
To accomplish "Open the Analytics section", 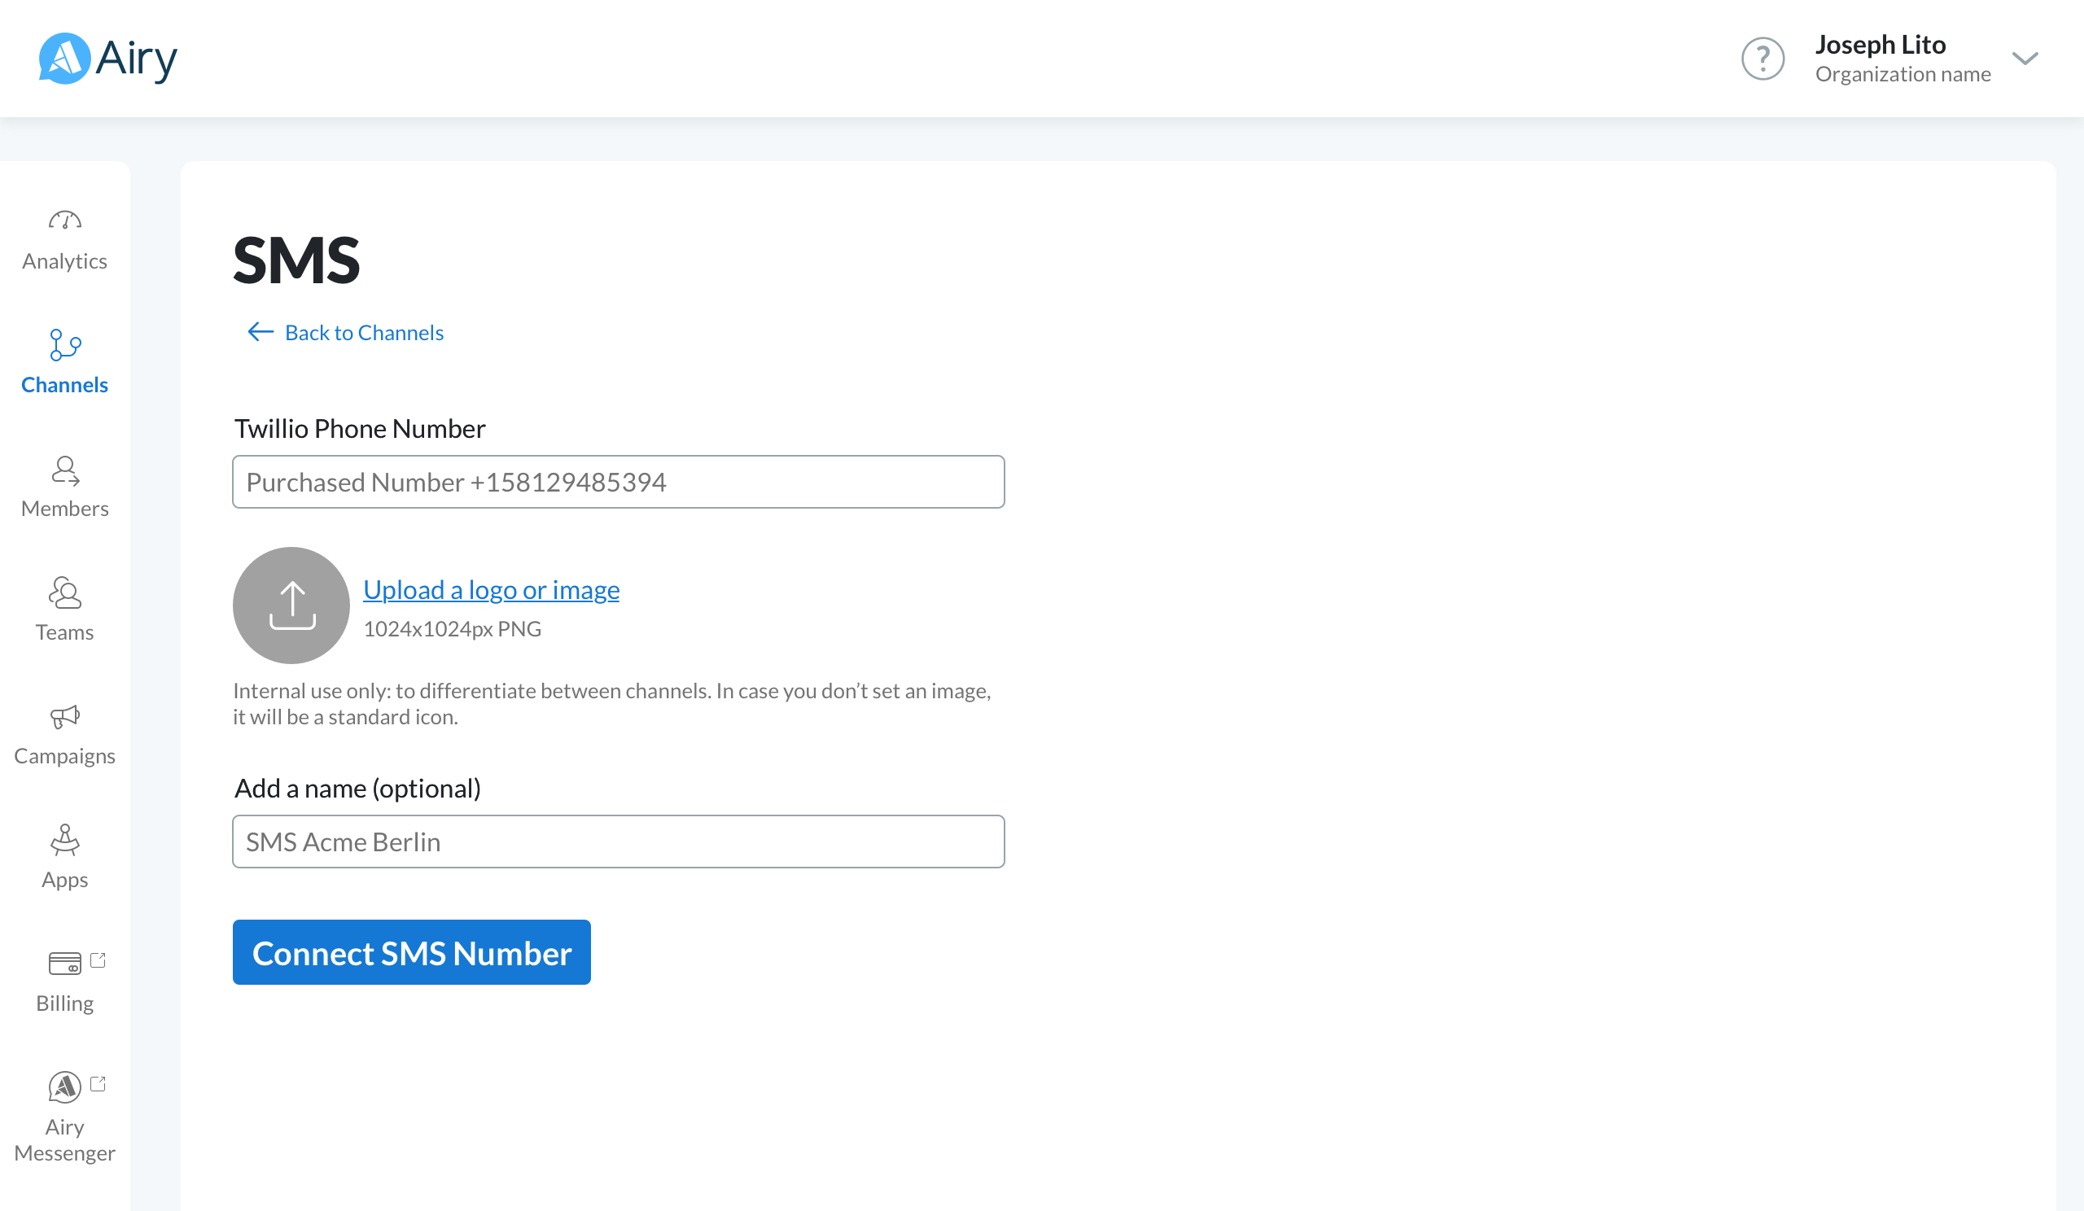I will click(64, 240).
